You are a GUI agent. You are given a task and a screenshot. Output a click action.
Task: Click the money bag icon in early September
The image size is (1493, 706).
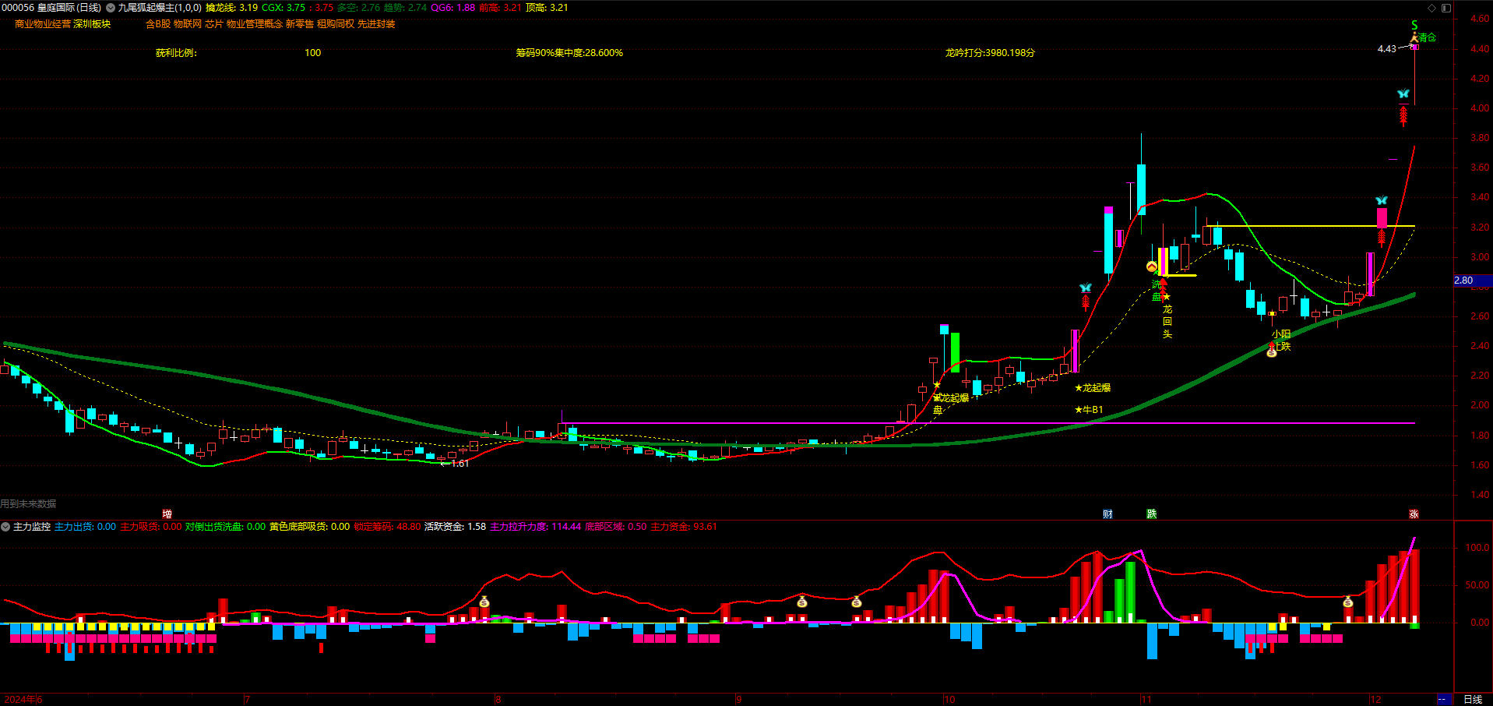coord(802,602)
